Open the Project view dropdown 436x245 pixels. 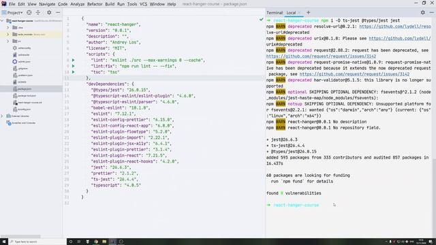(12, 12)
